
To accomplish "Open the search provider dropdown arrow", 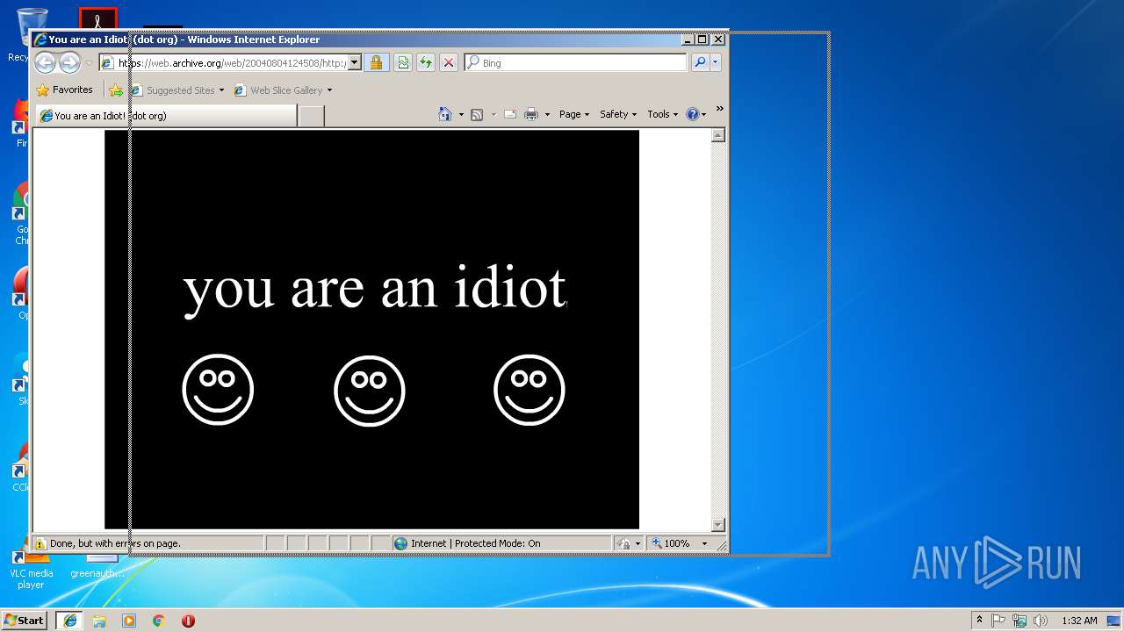I will tap(716, 62).
